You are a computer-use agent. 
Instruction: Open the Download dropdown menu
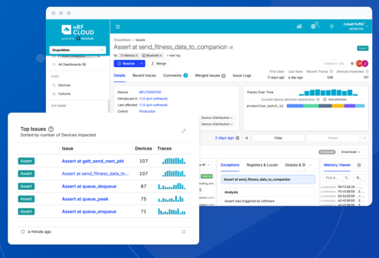351,152
